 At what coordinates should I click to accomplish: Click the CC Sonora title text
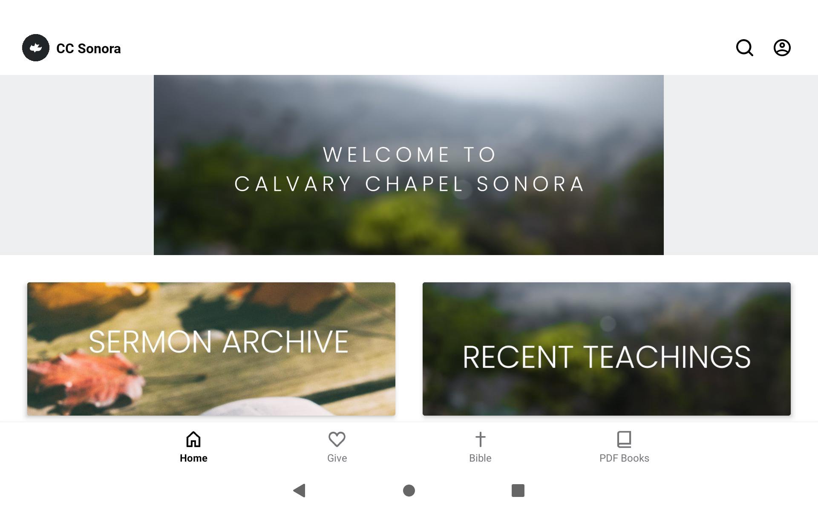pos(89,49)
